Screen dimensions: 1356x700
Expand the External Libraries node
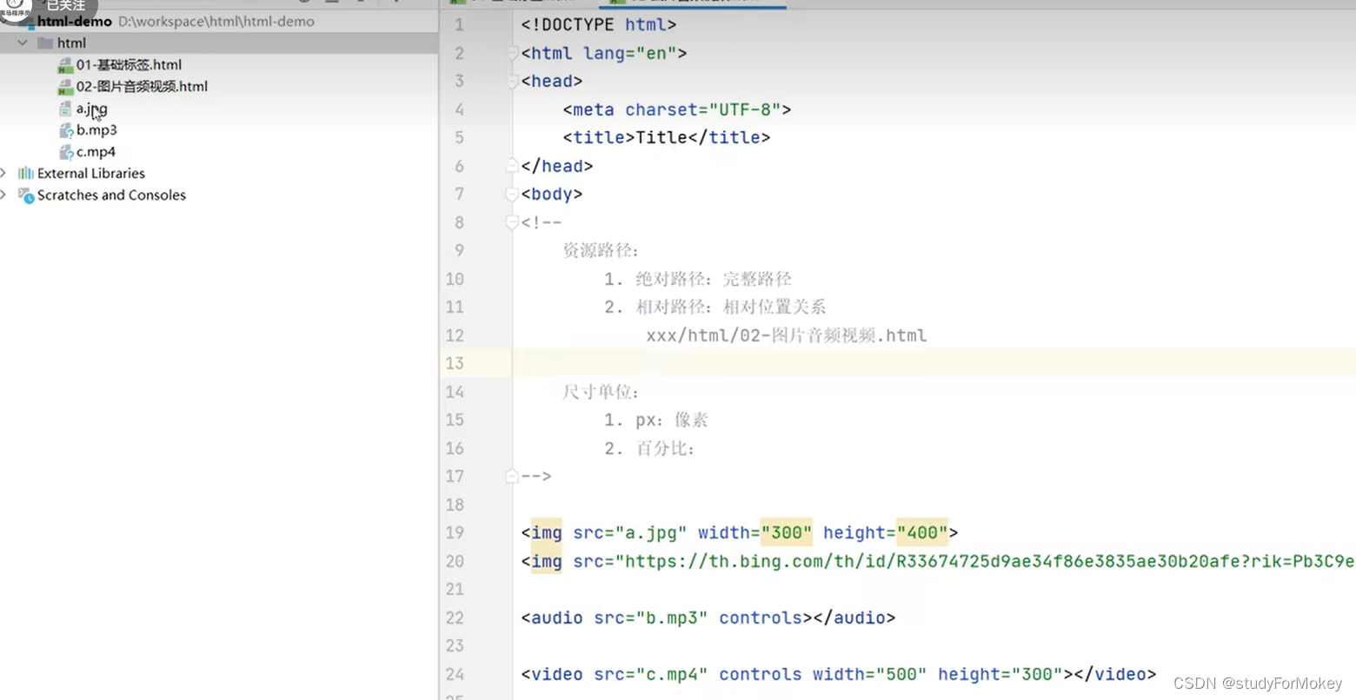tap(4, 173)
